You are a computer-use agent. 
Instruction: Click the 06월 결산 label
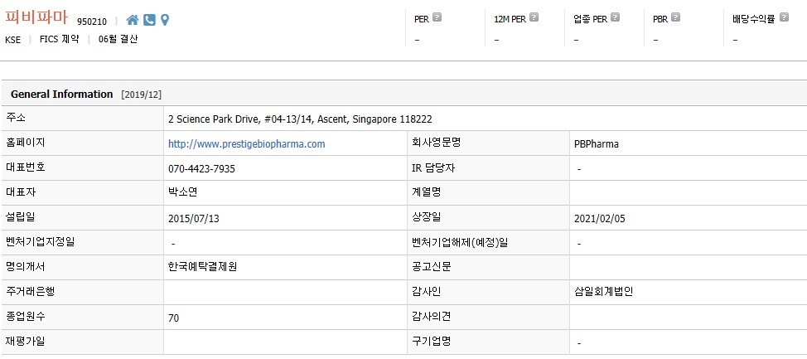[118, 39]
